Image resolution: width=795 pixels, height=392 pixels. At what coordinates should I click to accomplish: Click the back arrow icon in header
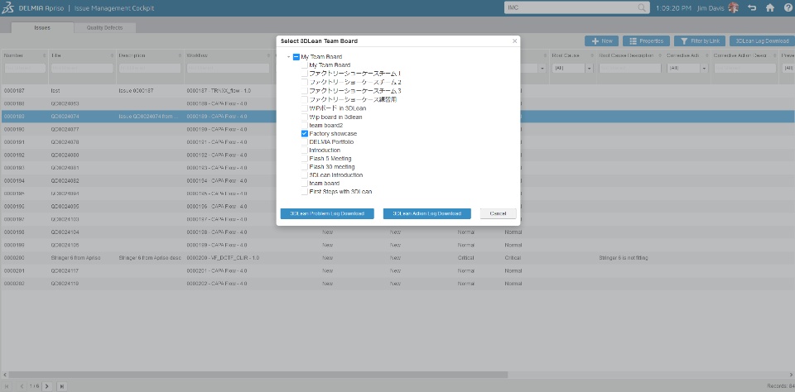(752, 8)
